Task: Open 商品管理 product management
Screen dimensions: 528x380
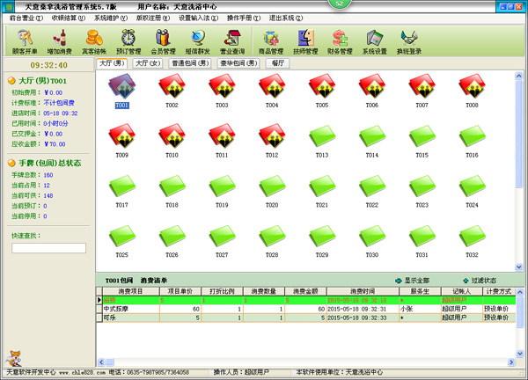Action: click(270, 40)
